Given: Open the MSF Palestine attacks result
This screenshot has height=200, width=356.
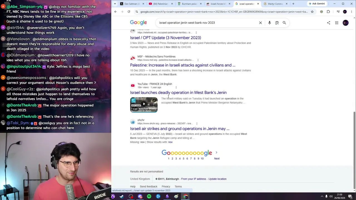Looking at the screenshot, I should coord(183,65).
